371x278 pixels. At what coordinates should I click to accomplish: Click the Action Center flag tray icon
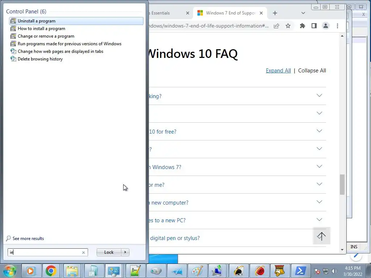(x=317, y=271)
